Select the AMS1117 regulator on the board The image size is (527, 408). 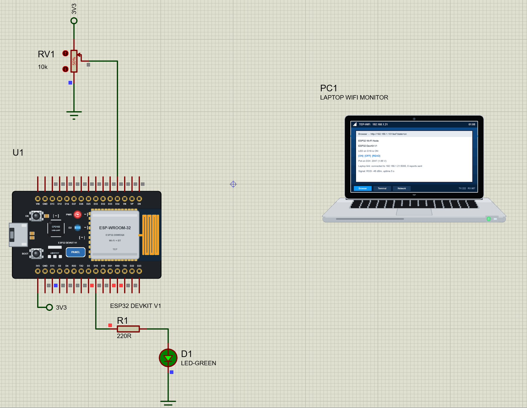pyautogui.click(x=55, y=253)
